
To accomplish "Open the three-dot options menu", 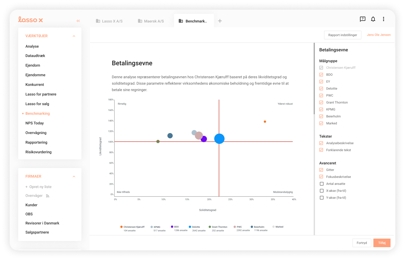I will pyautogui.click(x=384, y=19).
